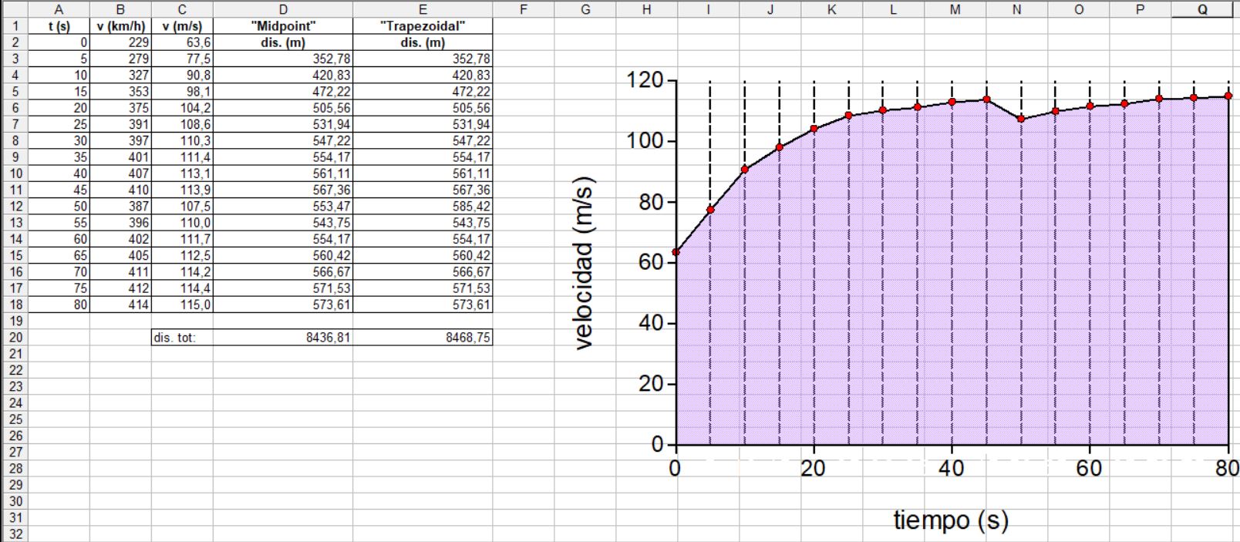Click the 'dis. tot:' label cell
The width and height of the screenshot is (1240, 542).
[182, 337]
